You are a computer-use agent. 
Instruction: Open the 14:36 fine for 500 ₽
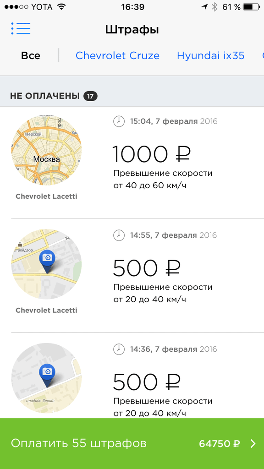click(132, 376)
